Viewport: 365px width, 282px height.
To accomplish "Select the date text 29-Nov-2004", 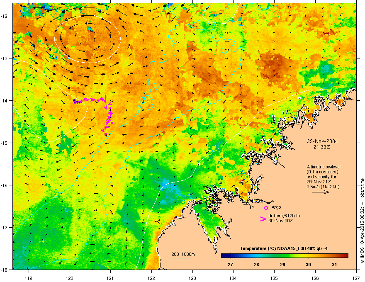I will point(322,141).
